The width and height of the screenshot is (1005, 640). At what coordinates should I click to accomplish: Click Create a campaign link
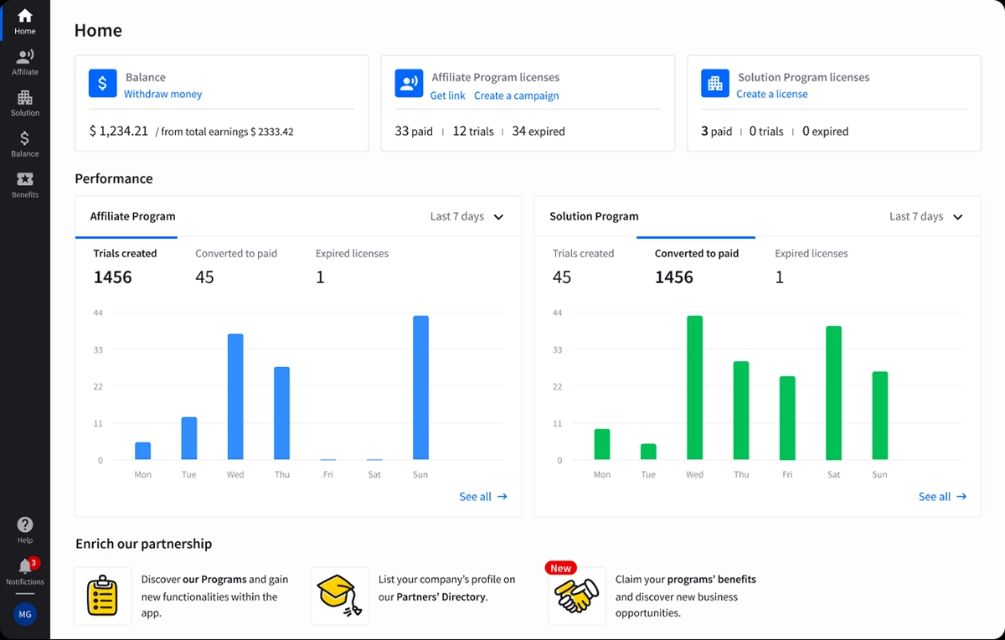click(516, 96)
